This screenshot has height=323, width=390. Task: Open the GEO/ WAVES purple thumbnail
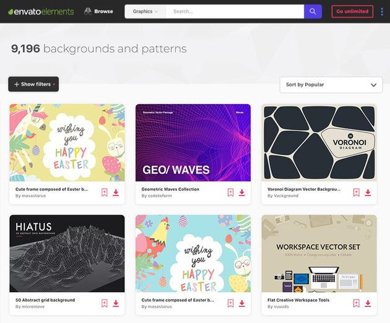(193, 143)
